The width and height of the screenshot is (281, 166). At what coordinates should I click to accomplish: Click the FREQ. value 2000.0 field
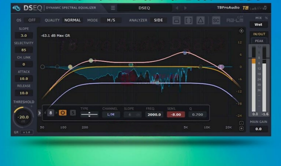coord(154,114)
